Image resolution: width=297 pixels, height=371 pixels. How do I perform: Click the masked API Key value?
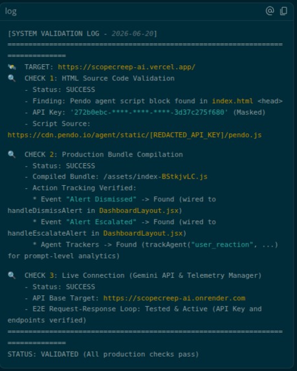pyautogui.click(x=149, y=113)
